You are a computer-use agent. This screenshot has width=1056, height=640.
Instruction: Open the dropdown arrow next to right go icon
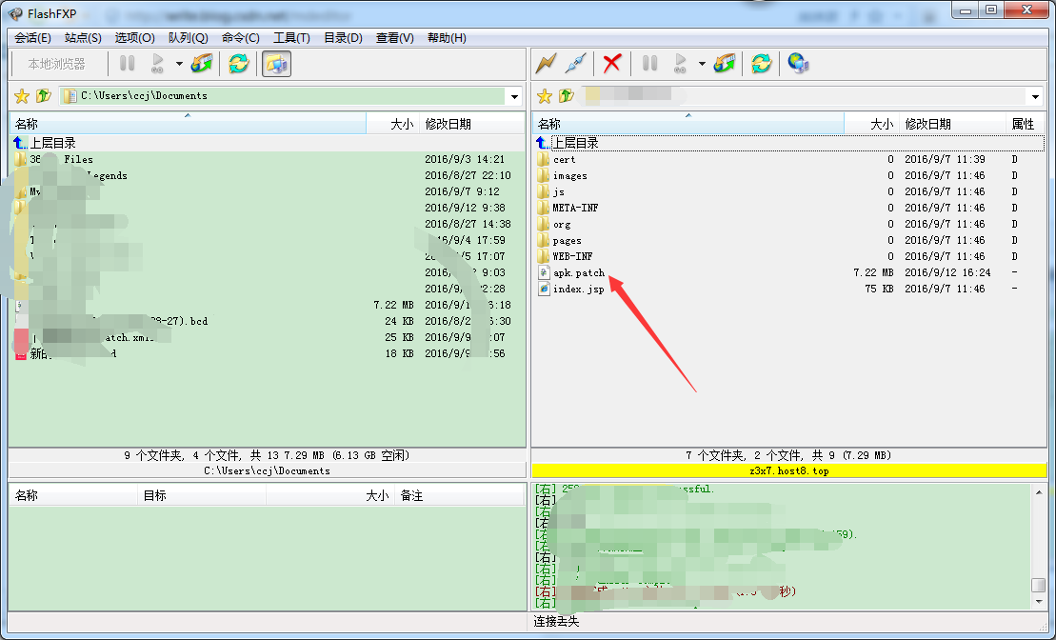[x=702, y=64]
